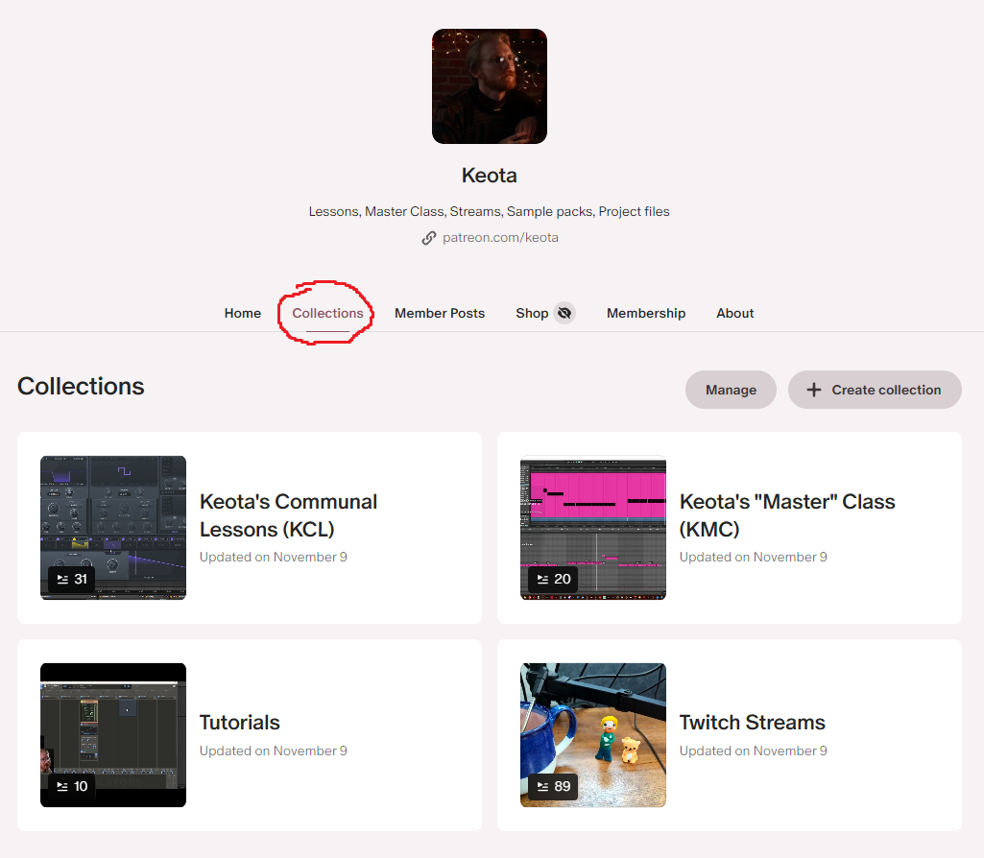Viewport: 984px width, 858px height.
Task: Click the Collections section heading
Action: 81,387
